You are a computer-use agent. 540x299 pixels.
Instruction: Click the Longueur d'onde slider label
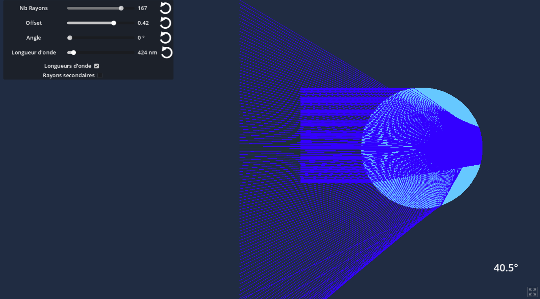(34, 53)
